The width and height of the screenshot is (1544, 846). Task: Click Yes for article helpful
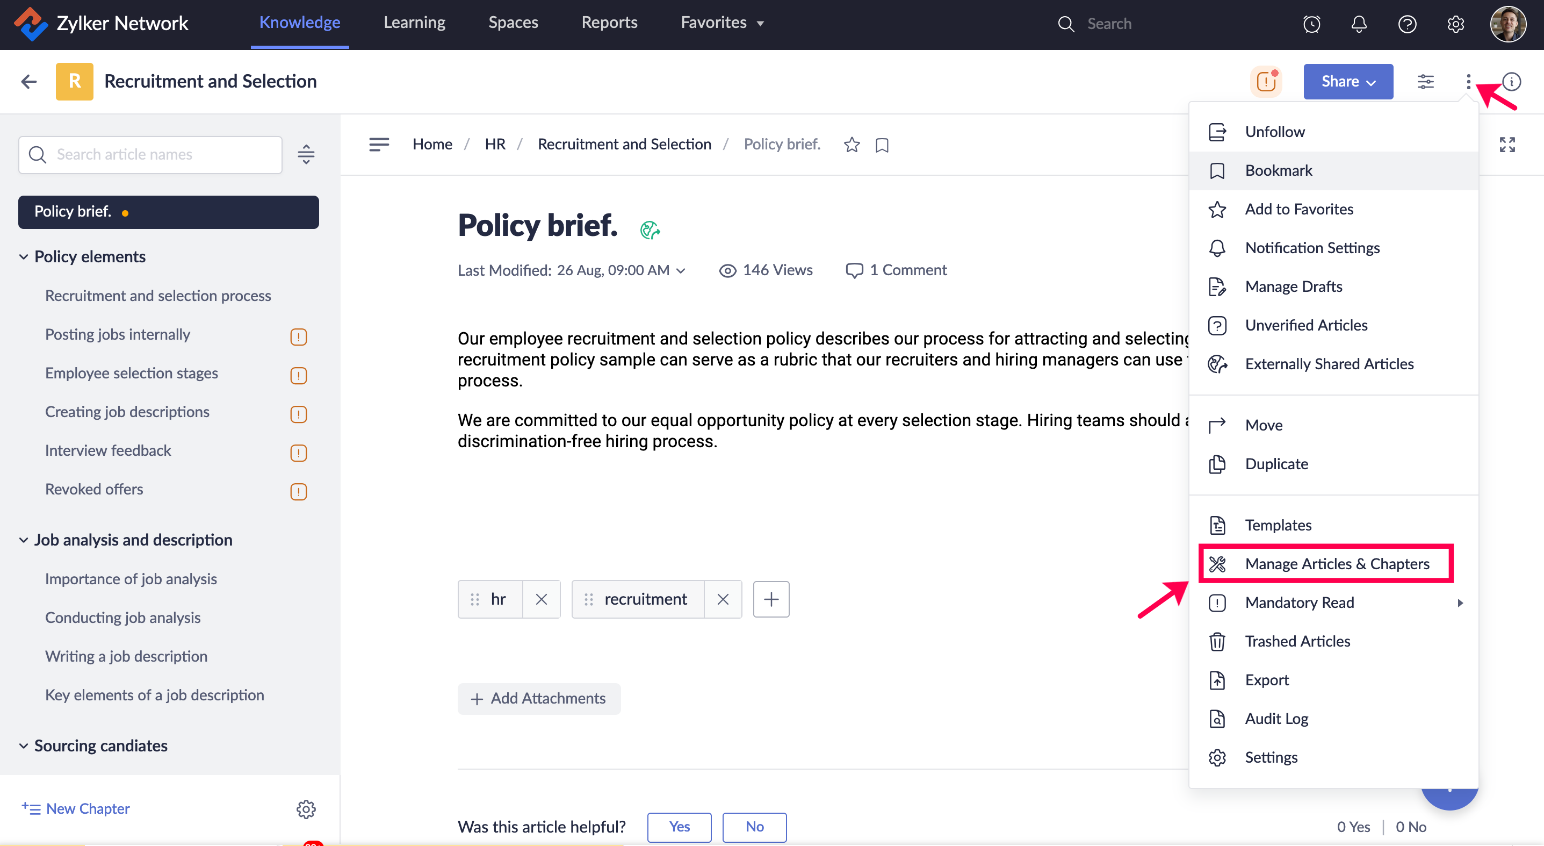click(679, 827)
